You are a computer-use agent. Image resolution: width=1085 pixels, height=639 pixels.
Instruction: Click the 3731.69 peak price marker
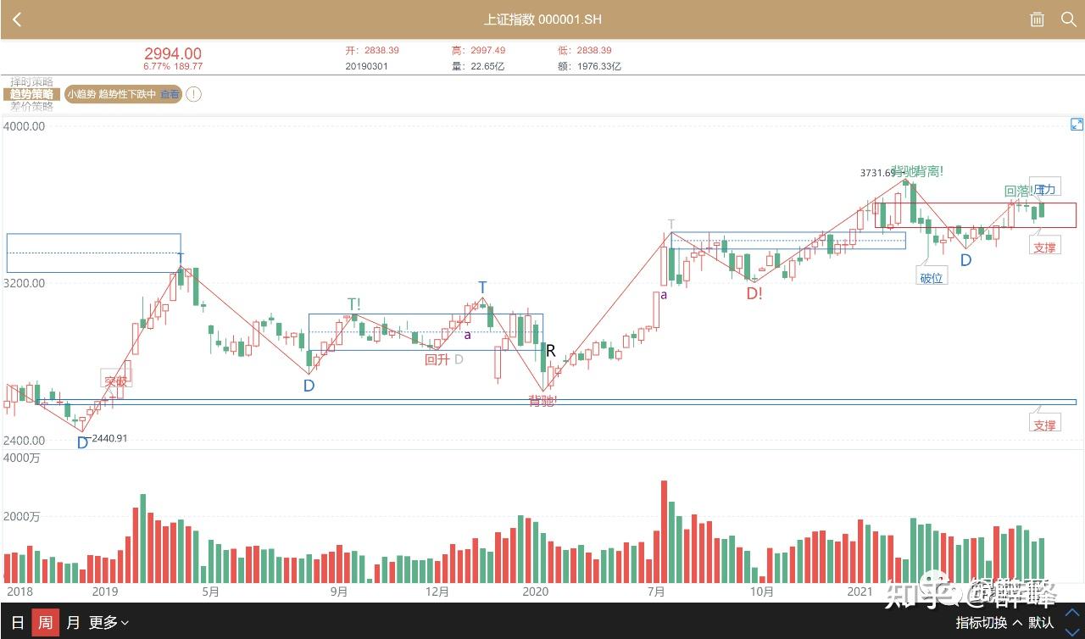877,173
